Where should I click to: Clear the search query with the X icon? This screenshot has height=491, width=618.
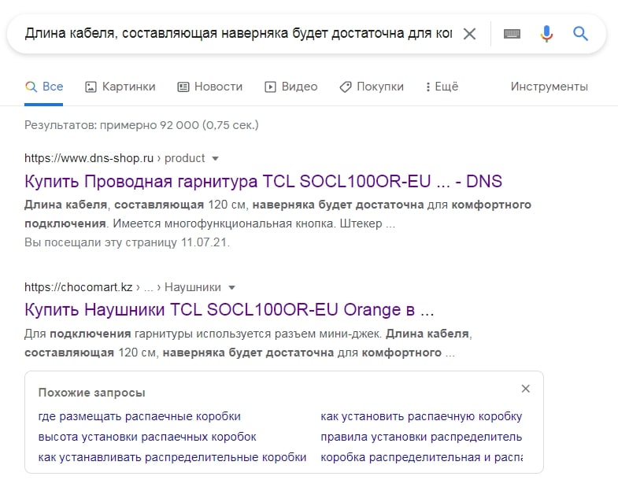[469, 34]
